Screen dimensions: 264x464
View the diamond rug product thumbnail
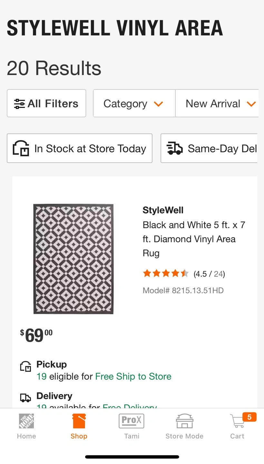73,259
